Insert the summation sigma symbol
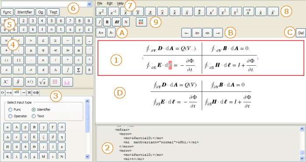 click(x=78, y=70)
